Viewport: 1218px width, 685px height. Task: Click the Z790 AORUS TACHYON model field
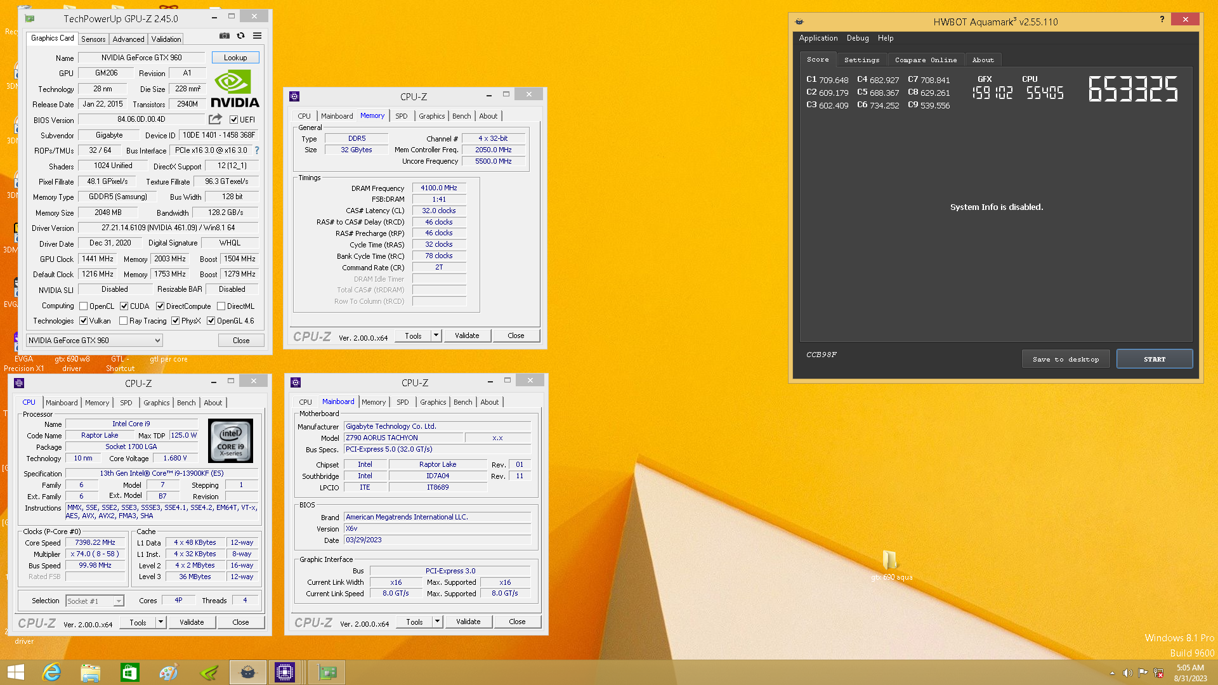coord(402,438)
